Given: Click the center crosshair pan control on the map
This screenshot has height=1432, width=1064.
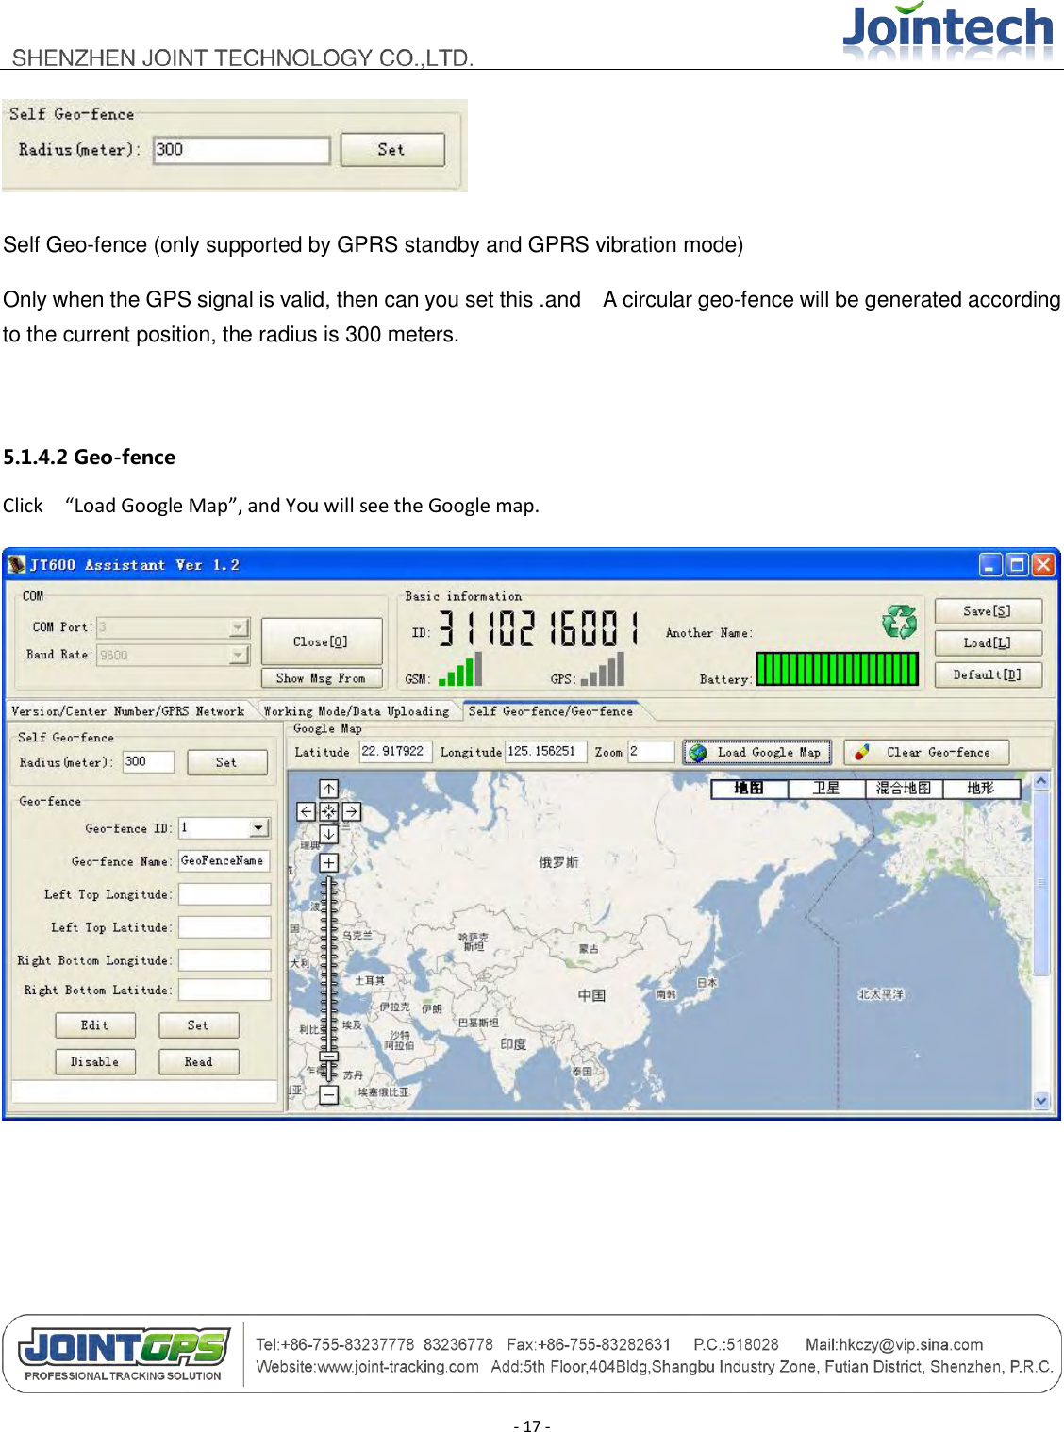Looking at the screenshot, I should 328,812.
